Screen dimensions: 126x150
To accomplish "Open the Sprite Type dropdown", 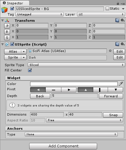I will pos(76,65).
